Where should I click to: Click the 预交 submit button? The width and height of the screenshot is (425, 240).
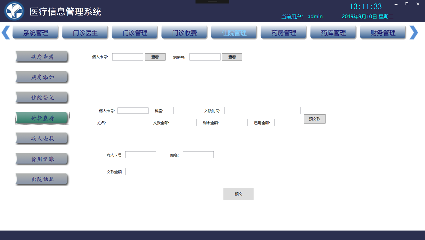[x=238, y=194]
